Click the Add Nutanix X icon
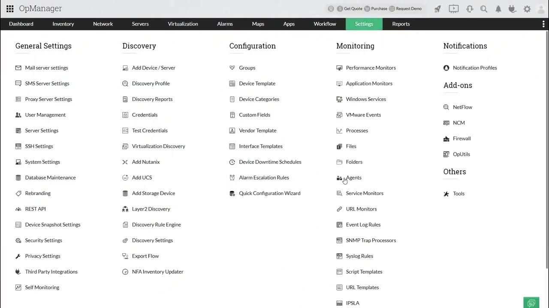The height and width of the screenshot is (308, 549). pos(125,162)
